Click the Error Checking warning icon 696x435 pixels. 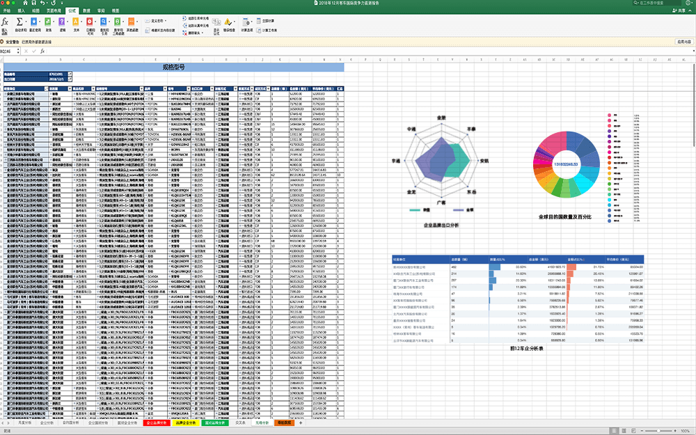point(228,22)
